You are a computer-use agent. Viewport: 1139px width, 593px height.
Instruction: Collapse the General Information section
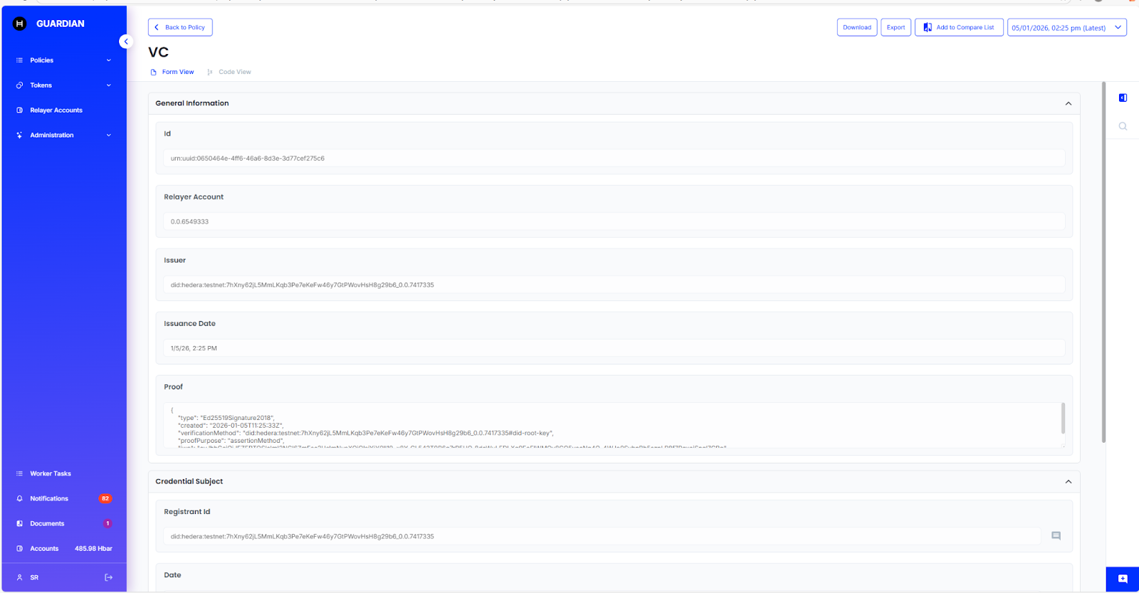point(1068,104)
